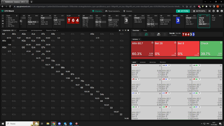Viewport: 224px width, 126px height.
Task: Click the GTO Wizard logo
Action: (x=8, y=11)
